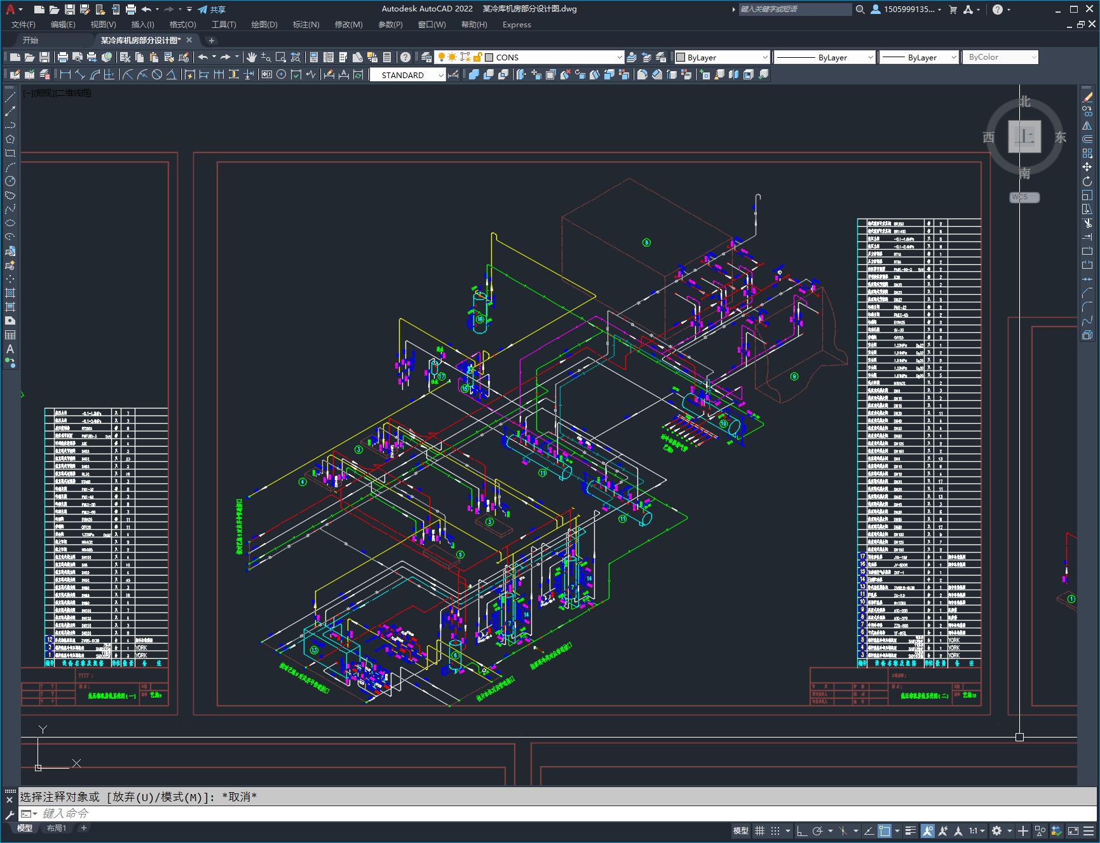Select the Pan hand tool

pos(252,57)
